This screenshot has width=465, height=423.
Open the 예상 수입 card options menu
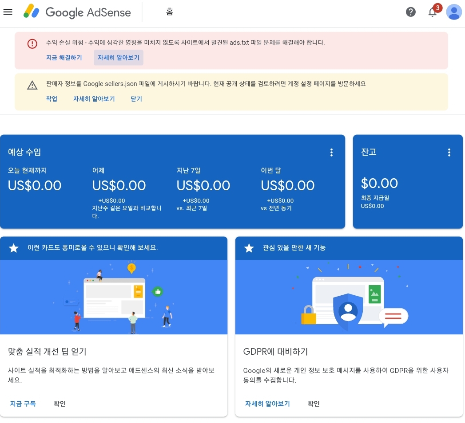(x=331, y=153)
